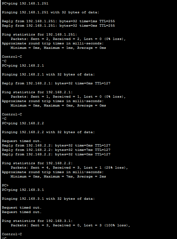Click the 'ping 192.168.2.2' command line

tap(23, 123)
